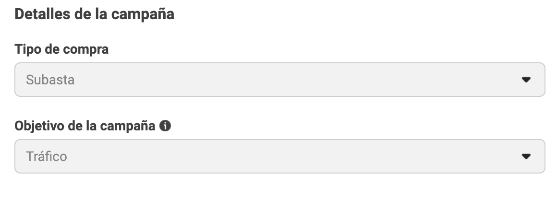557x209 pixels.
Task: Select the Subasta value text
Action: (50, 80)
